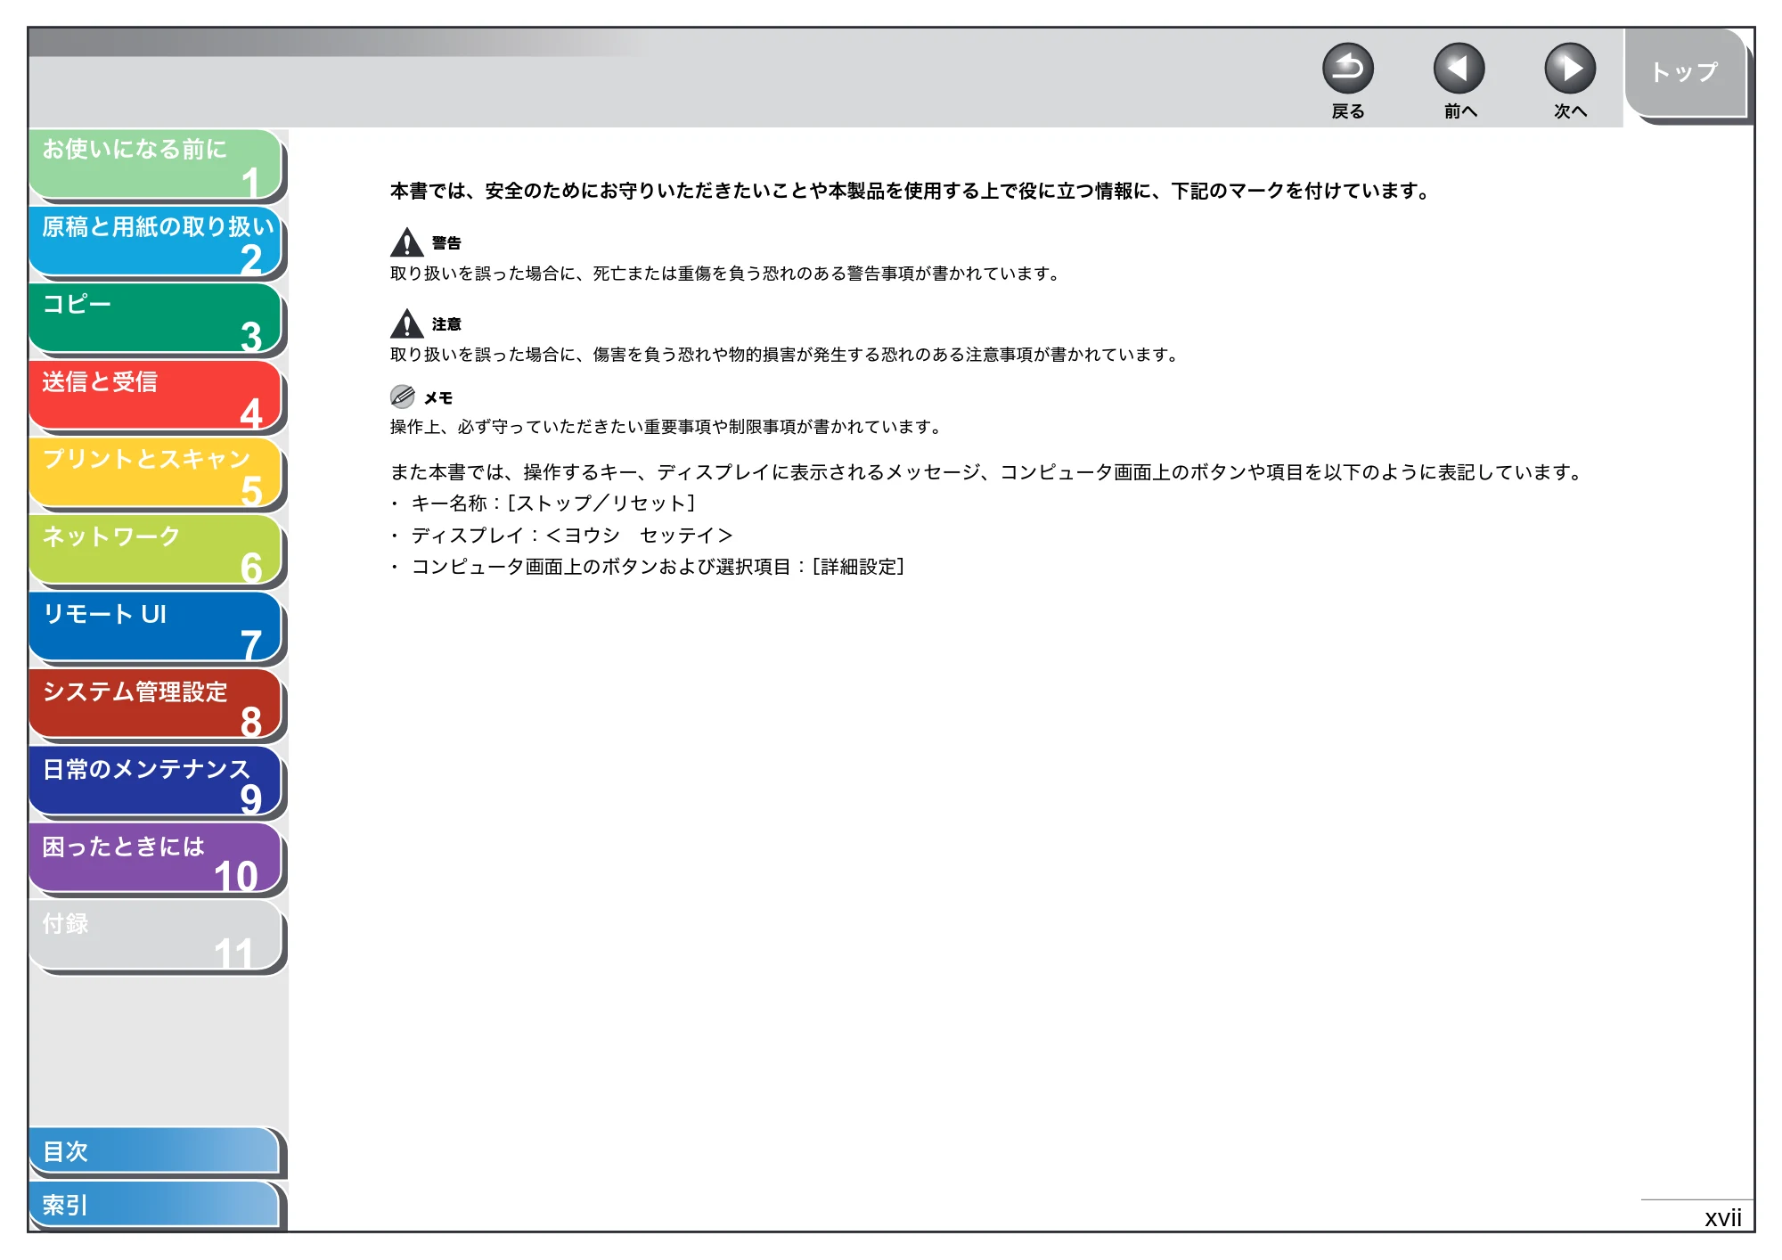Open the 索引 index button
The image size is (1782, 1260).
pyautogui.click(x=154, y=1205)
